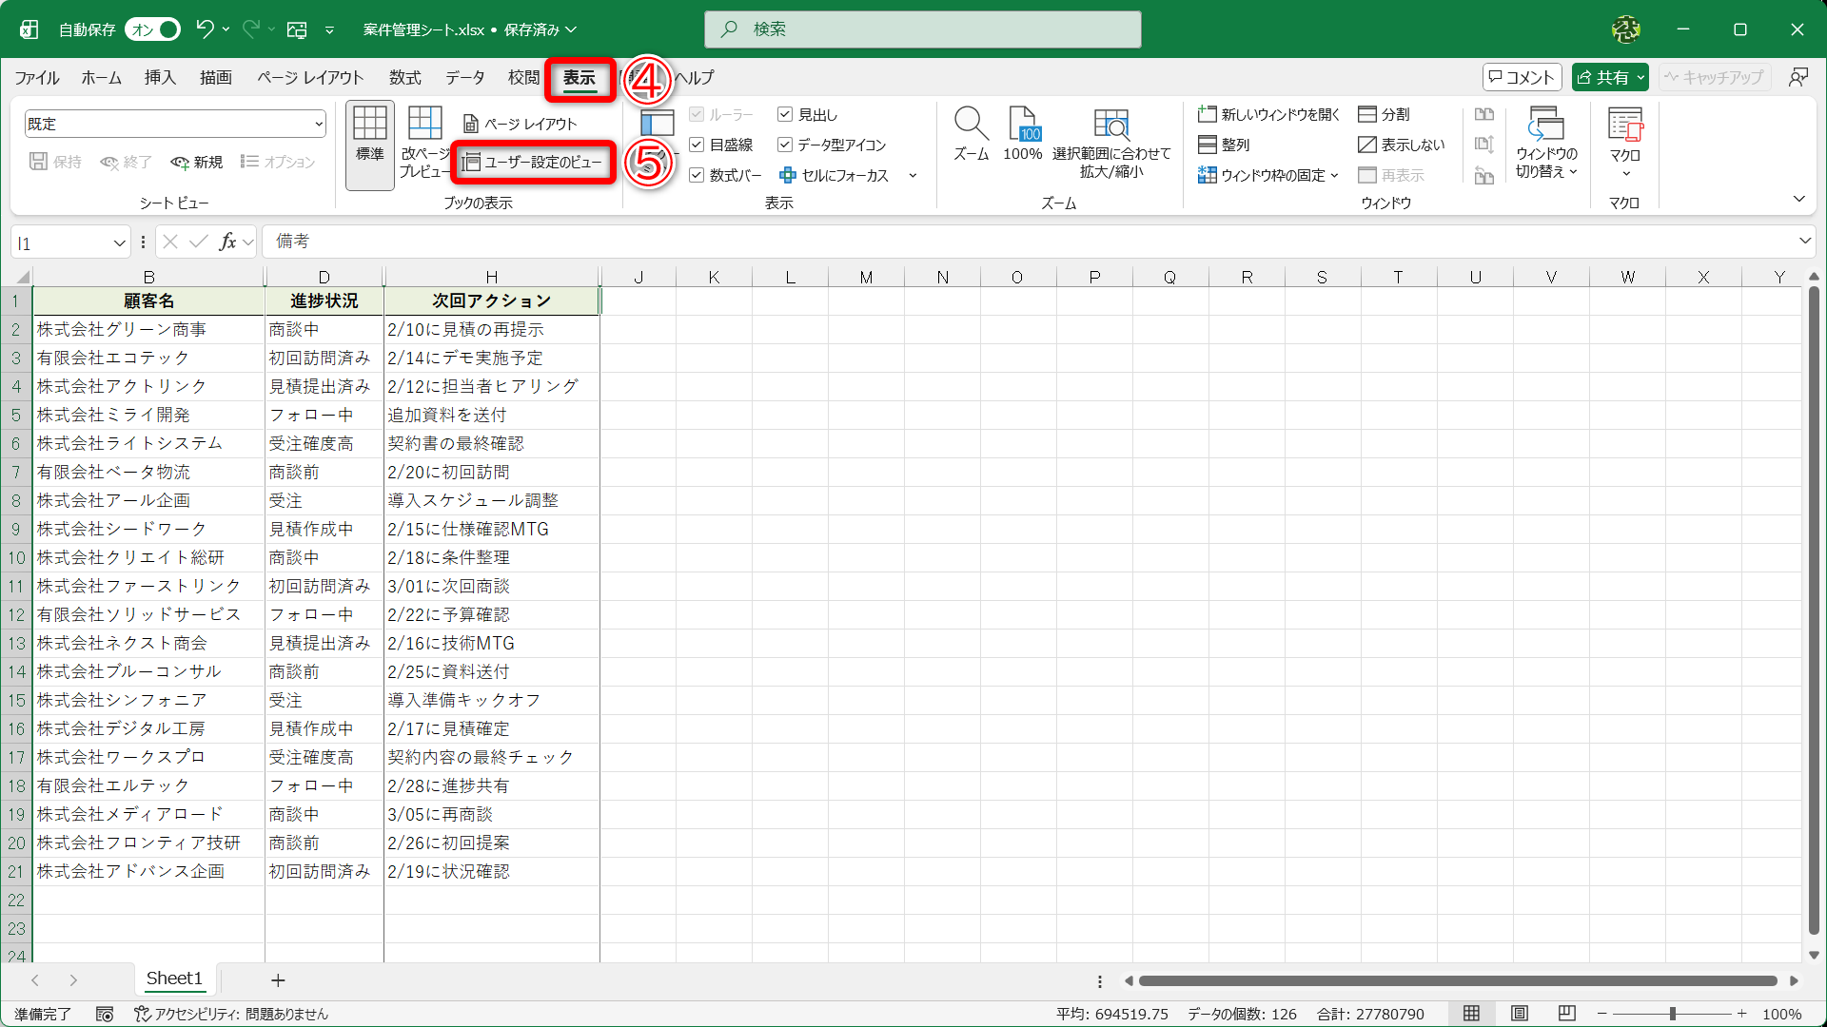Toggle the 目盛線 checkbox off
The image size is (1827, 1027).
coord(697,145)
